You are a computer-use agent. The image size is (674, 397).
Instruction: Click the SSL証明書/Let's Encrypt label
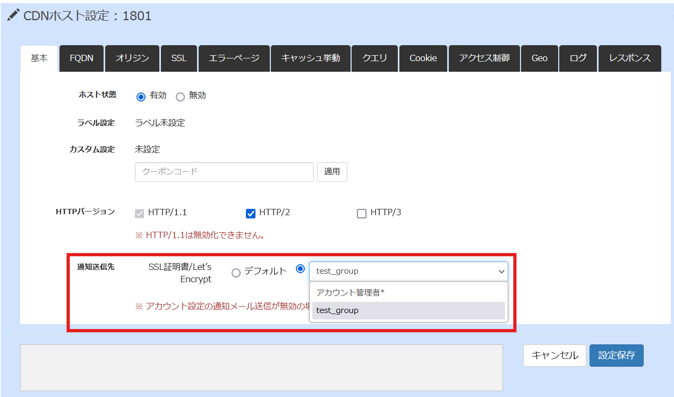pos(180,273)
